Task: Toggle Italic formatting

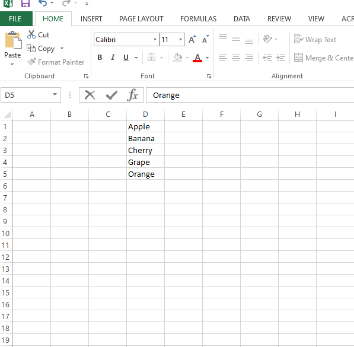Action: (x=113, y=58)
